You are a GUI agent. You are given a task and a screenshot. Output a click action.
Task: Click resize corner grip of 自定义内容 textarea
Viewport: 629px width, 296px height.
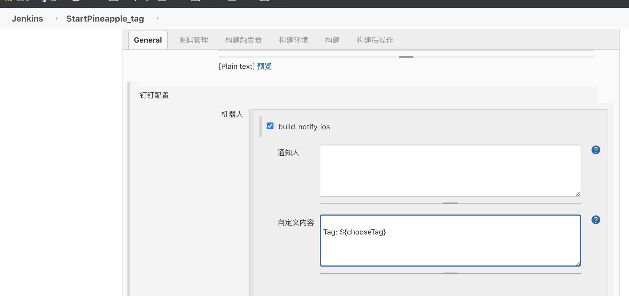coord(578,264)
